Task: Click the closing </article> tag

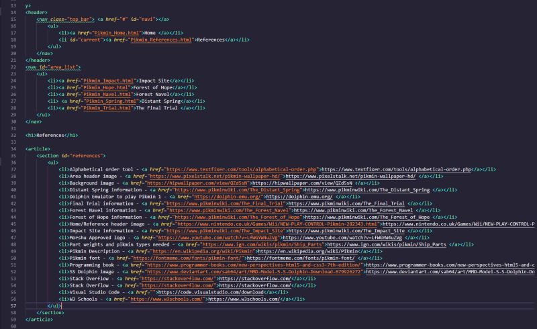Action: [x=39, y=320]
